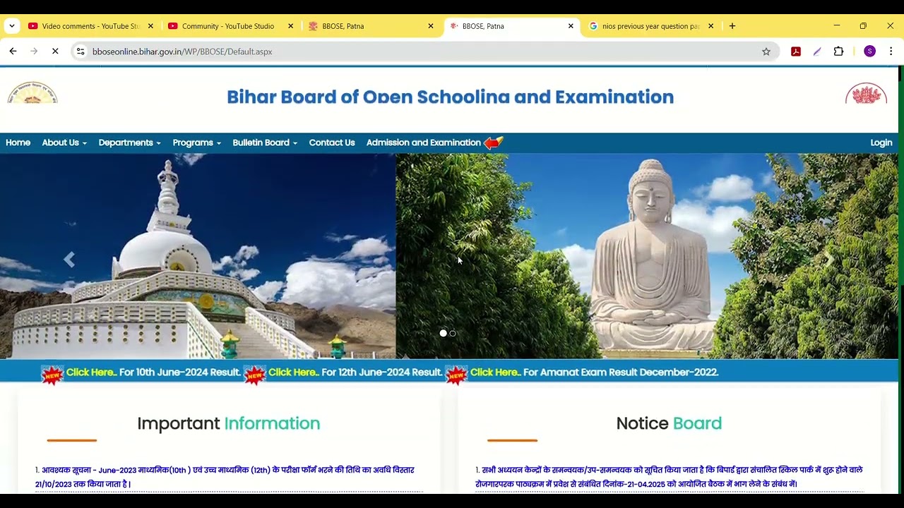Expand the Bulletin Board menu
The image size is (904, 508).
click(265, 143)
